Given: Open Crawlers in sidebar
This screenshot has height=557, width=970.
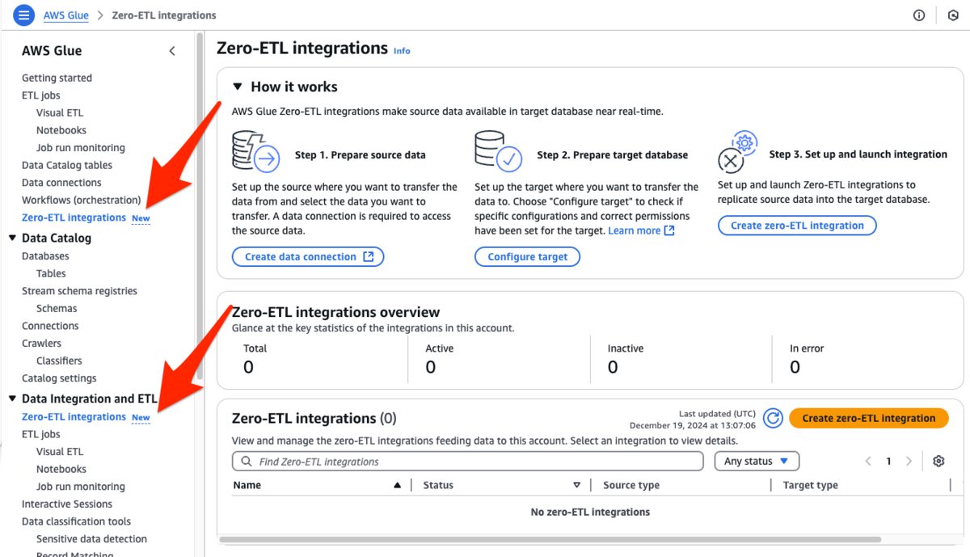Looking at the screenshot, I should point(41,343).
